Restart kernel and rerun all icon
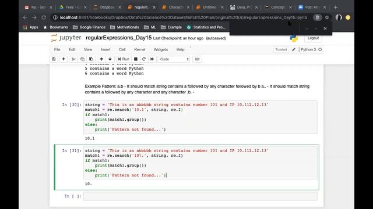This screenshot has height=209, width=373. pos(152,59)
